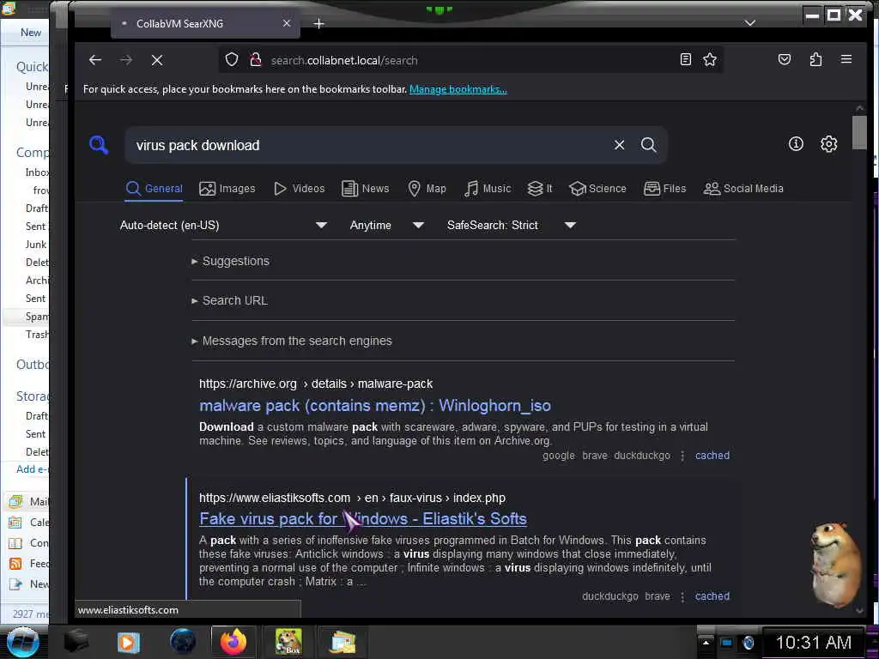
Task: Click the archive.org result URL text
Action: click(x=316, y=384)
